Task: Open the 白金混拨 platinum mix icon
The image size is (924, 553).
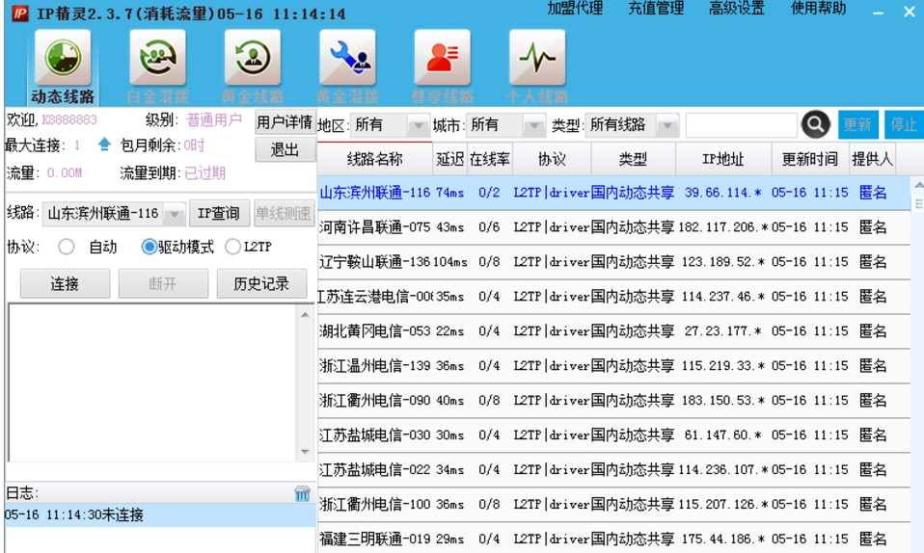Action: (x=157, y=59)
